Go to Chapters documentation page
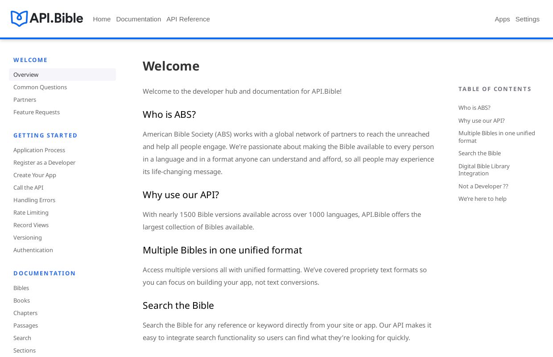The width and height of the screenshot is (553, 357). click(25, 313)
